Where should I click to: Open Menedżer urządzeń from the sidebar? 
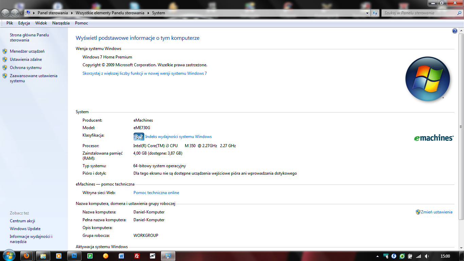(x=27, y=51)
